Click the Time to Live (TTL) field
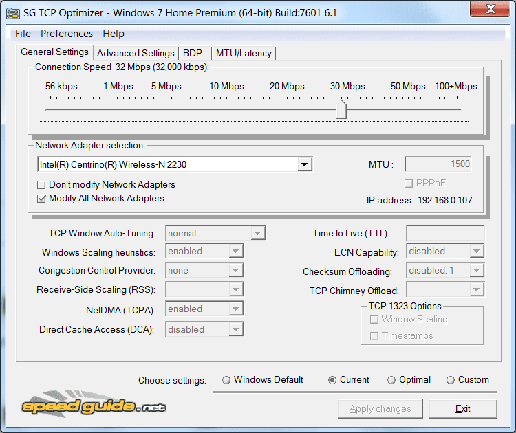 pos(445,233)
